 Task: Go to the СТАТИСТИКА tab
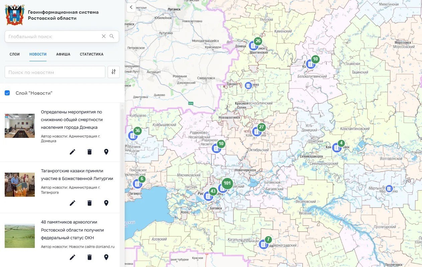pyautogui.click(x=92, y=54)
